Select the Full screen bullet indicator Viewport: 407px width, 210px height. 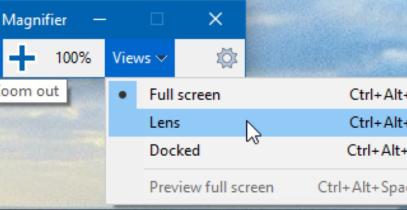[123, 95]
